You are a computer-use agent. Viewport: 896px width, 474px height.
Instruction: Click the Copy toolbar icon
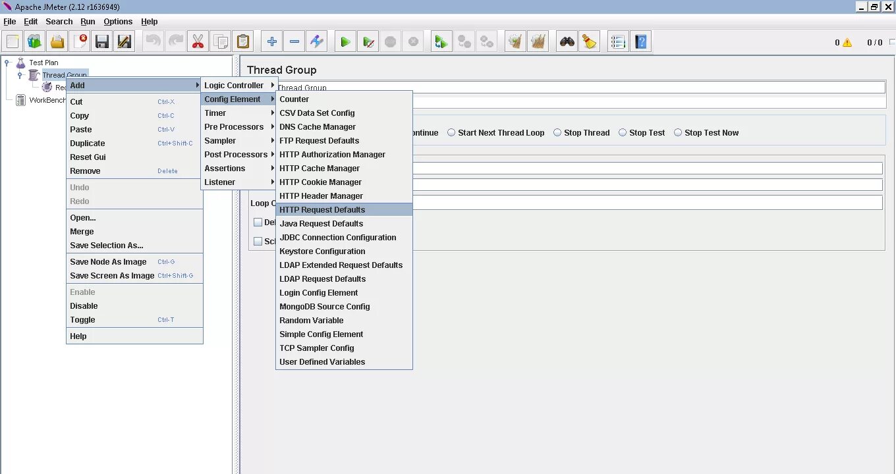220,42
